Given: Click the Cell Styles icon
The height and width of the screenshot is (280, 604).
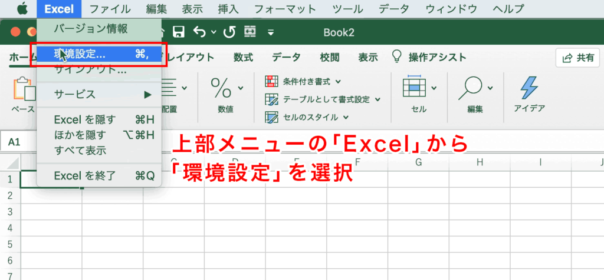Looking at the screenshot, I should 271,117.
